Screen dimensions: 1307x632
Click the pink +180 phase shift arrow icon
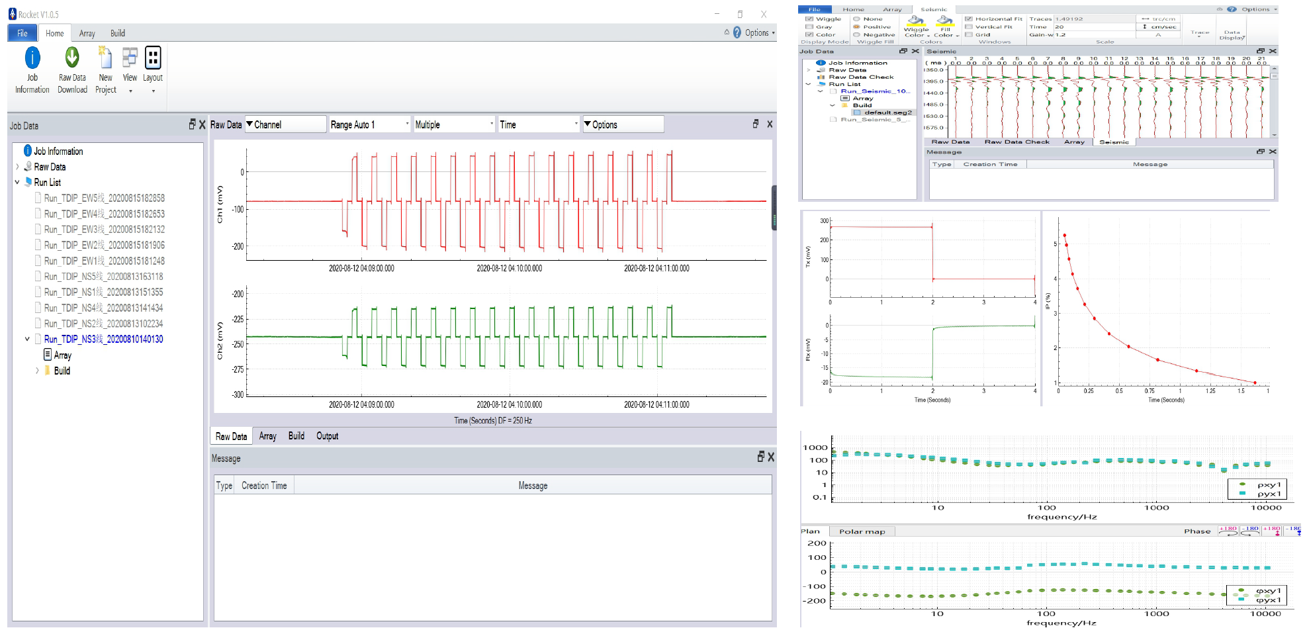tap(1272, 531)
